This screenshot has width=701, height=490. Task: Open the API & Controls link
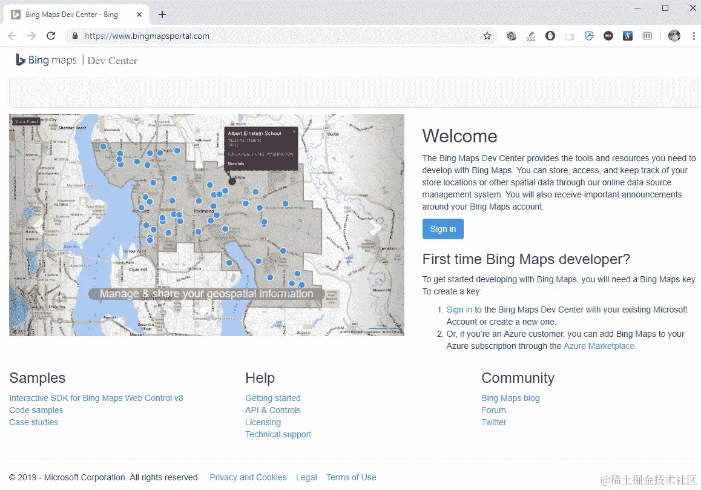pyautogui.click(x=272, y=410)
